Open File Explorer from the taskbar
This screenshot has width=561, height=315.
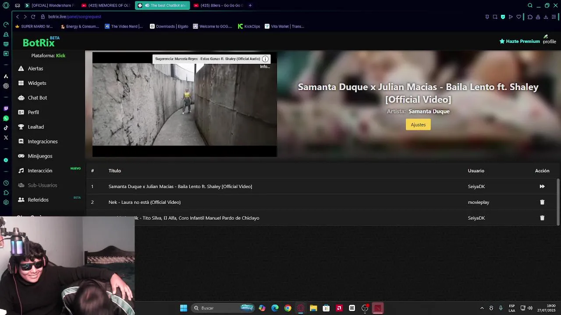pyautogui.click(x=313, y=308)
